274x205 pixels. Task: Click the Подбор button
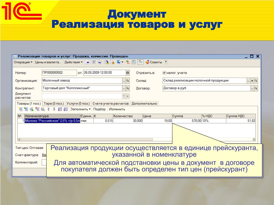[x=99, y=109]
